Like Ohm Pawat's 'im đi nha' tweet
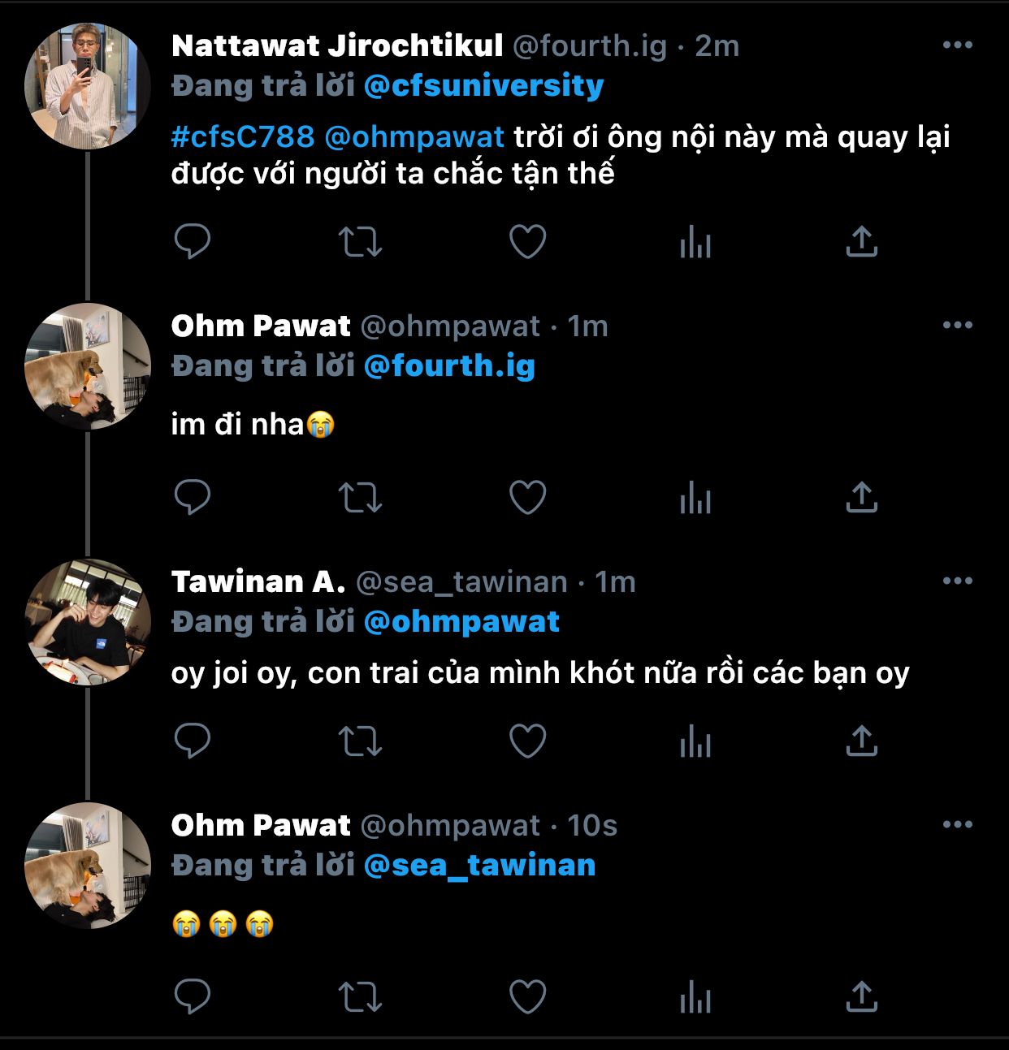Image resolution: width=1009 pixels, height=1050 pixels. coord(527,497)
